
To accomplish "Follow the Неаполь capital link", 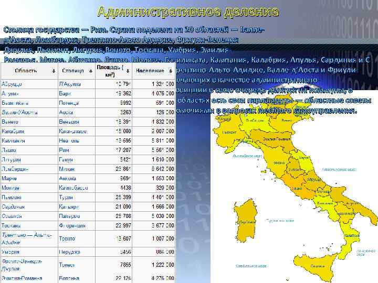I will tap(69, 140).
